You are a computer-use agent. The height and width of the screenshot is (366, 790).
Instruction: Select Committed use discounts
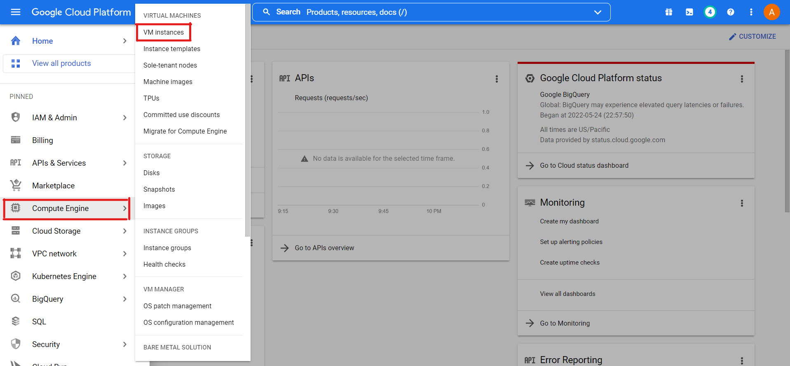pyautogui.click(x=181, y=115)
